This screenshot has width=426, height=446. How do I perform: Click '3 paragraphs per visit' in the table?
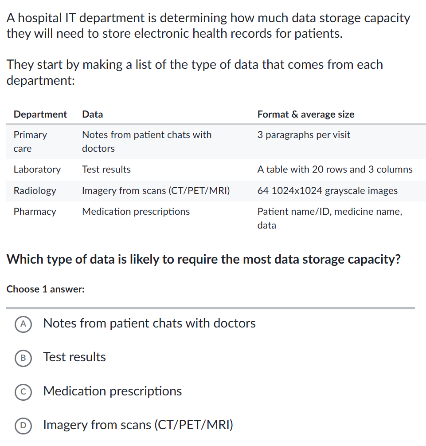point(304,135)
